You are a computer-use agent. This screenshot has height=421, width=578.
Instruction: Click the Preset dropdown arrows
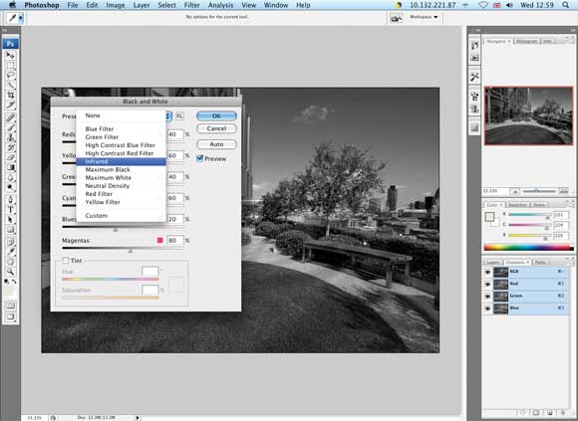(x=168, y=116)
